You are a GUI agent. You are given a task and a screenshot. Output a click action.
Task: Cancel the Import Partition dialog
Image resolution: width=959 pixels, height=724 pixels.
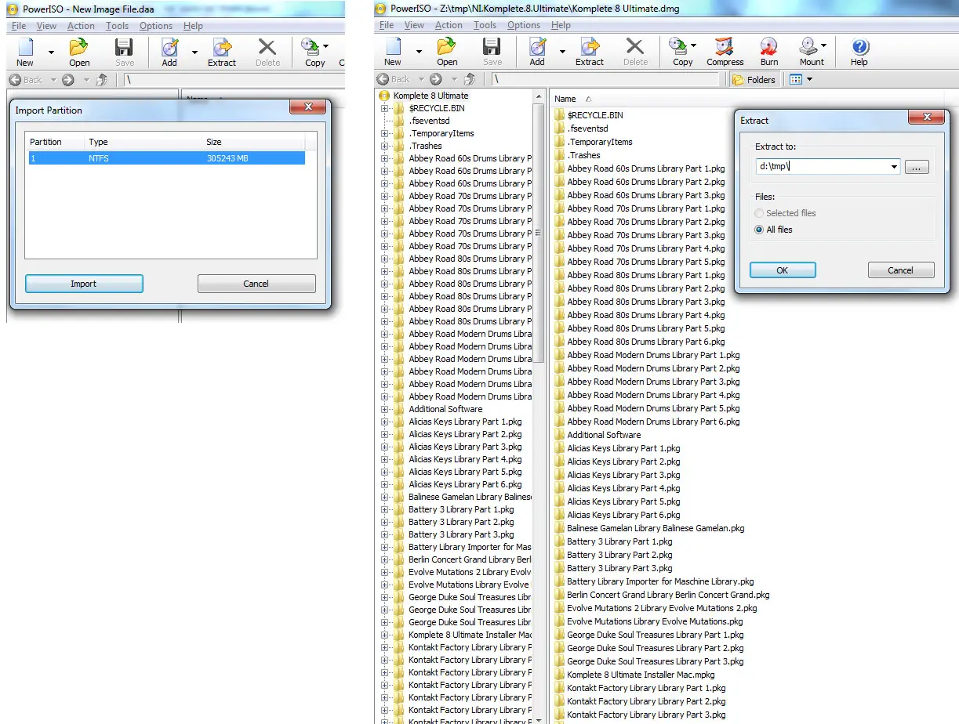(x=256, y=284)
